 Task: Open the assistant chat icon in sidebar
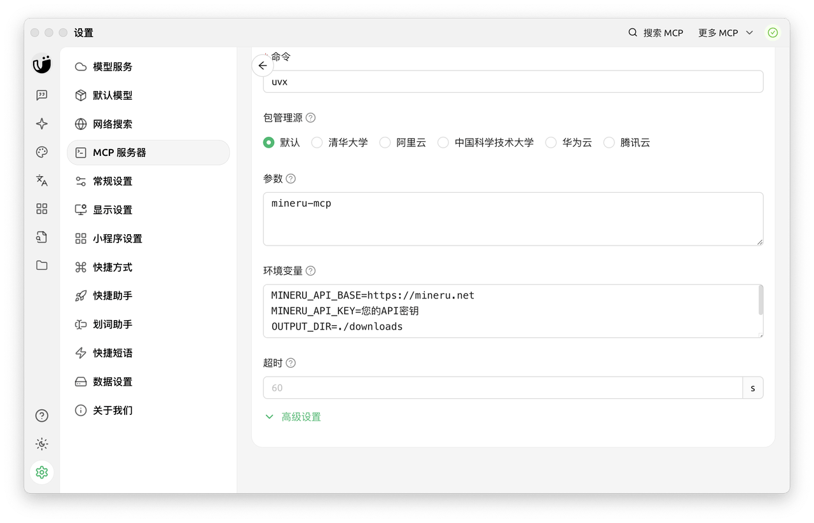[x=42, y=95]
